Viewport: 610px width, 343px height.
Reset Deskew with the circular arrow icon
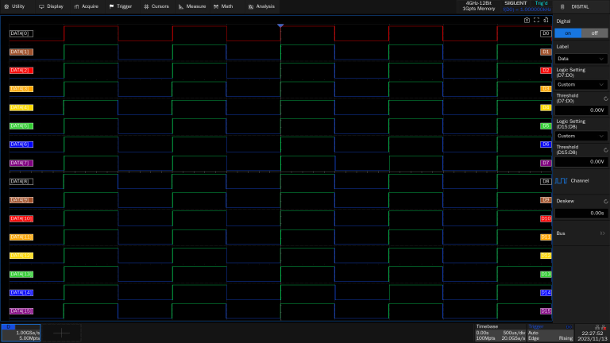pos(605,201)
